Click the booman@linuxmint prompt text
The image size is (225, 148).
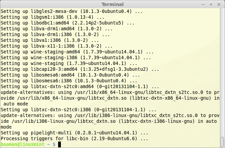point(23,144)
